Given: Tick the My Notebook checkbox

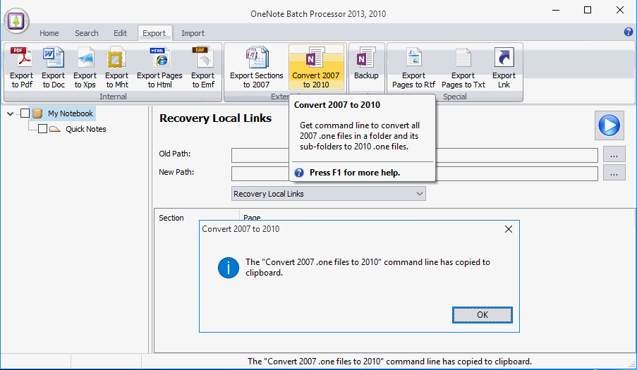Looking at the screenshot, I should click(x=25, y=113).
